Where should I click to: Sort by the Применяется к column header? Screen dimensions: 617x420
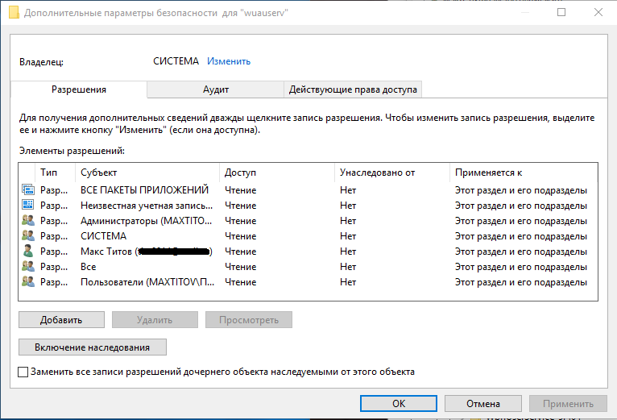pyautogui.click(x=524, y=173)
